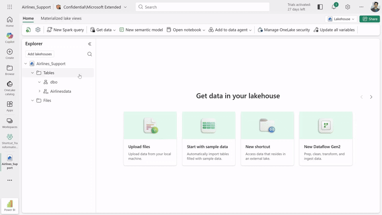Collapse the dbo schema chevron
This screenshot has width=382, height=215.
pos(39,82)
